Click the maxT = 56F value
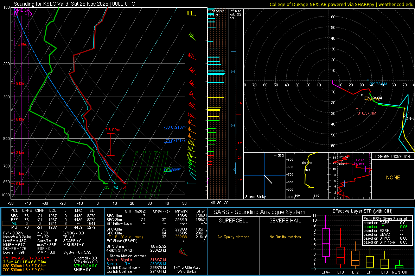Image resolution: width=415 pixels, height=276 pixels. pyautogui.click(x=46, y=245)
